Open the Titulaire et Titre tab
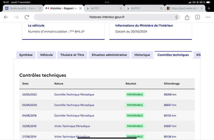This screenshot has width=214, height=140. [72, 55]
